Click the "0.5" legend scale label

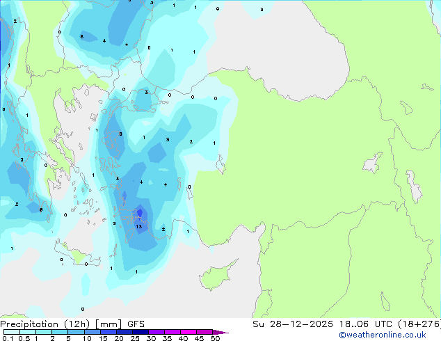coord(24,338)
